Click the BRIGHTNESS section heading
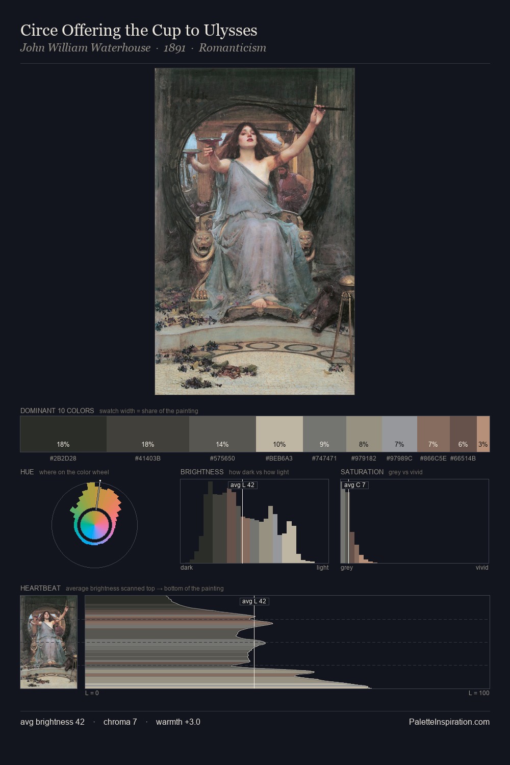The image size is (510, 765). (202, 472)
